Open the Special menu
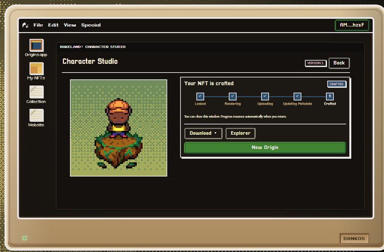 point(91,25)
